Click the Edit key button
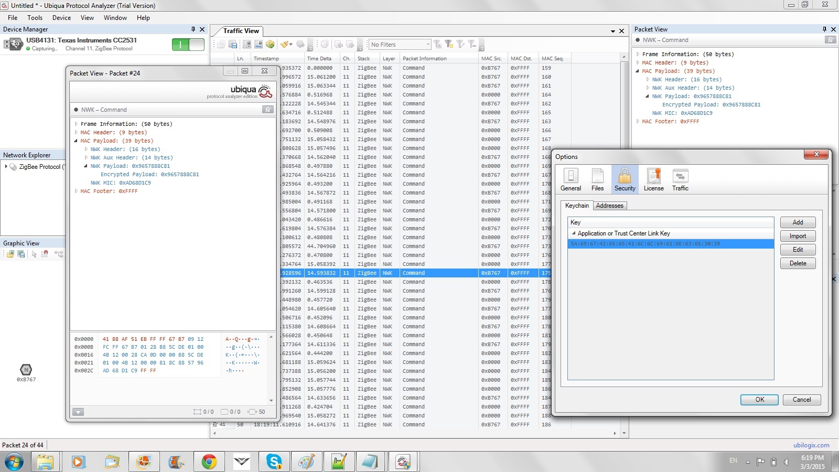The image size is (839, 472). point(798,250)
